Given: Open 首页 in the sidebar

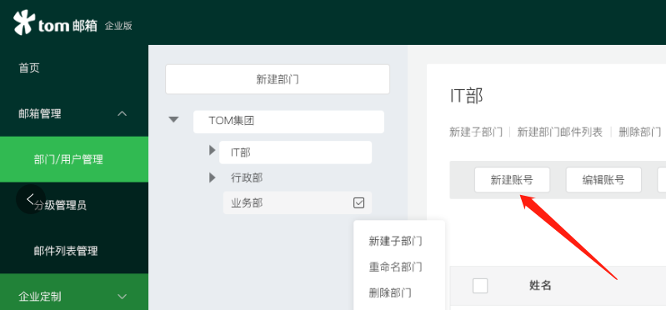Looking at the screenshot, I should pyautogui.click(x=29, y=68).
